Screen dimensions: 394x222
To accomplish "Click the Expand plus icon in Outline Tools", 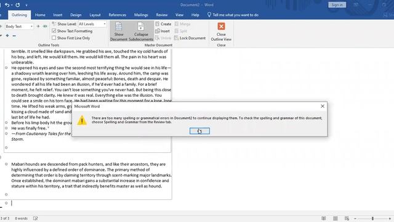I will tap(7, 36).
